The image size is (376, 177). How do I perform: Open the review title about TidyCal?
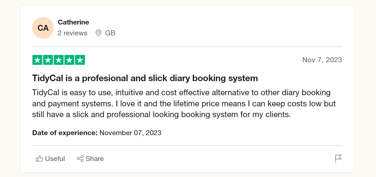[145, 78]
